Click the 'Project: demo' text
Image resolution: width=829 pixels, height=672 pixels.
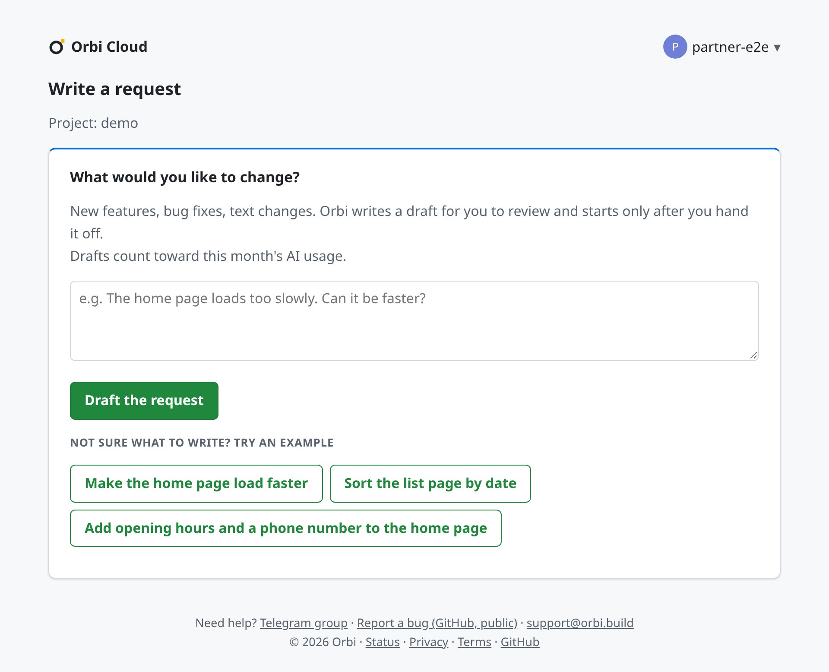[93, 123]
